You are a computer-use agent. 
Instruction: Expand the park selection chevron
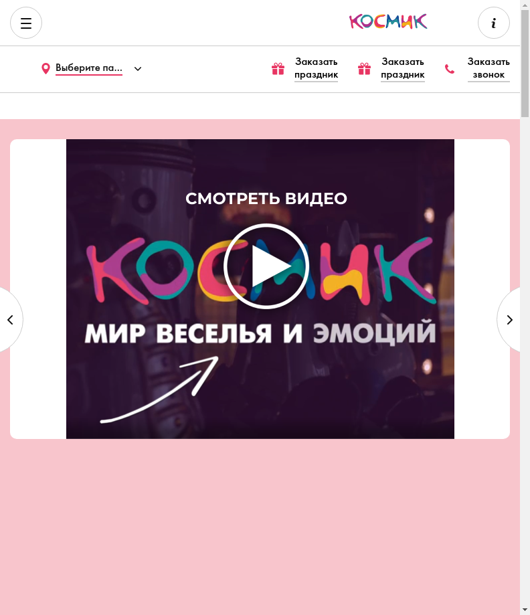[x=138, y=69]
